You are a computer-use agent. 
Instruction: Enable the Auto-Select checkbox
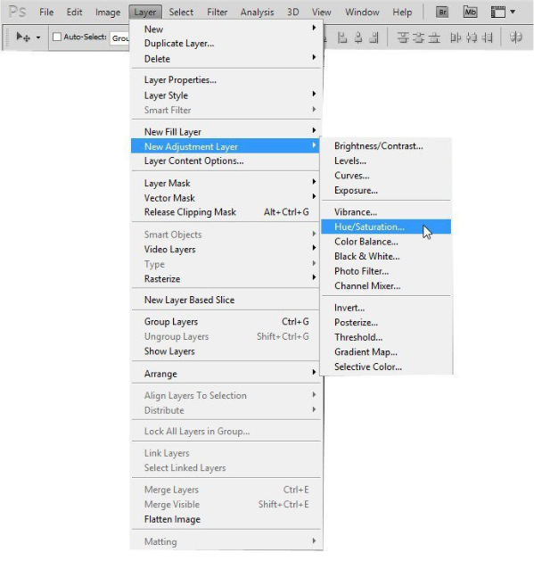pos(57,37)
